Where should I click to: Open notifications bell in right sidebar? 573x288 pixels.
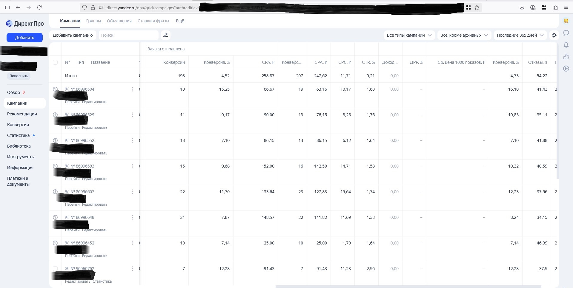click(x=566, y=45)
